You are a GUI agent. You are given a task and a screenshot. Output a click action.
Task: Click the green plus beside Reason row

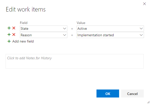point(9,34)
